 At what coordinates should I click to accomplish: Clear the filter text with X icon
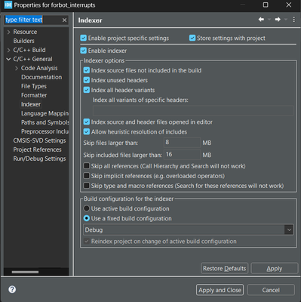65,20
